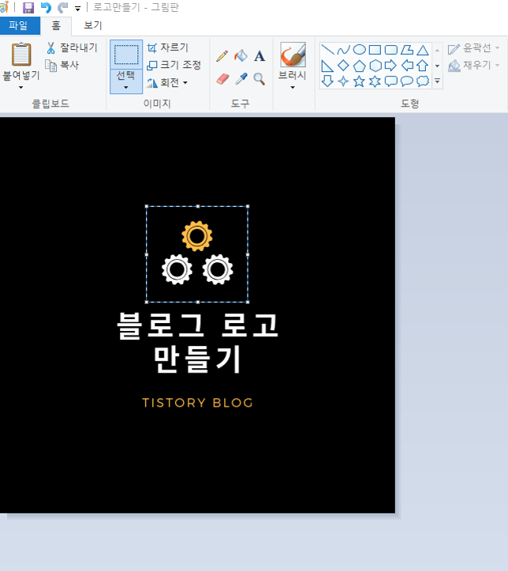This screenshot has width=508, height=571.
Task: Select the Down arrow shape
Action: pos(327,81)
